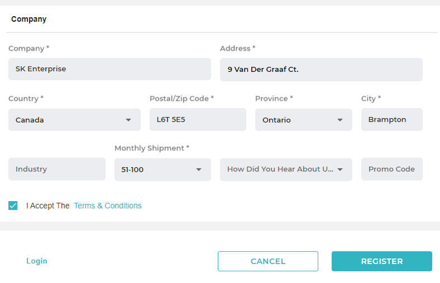
Task: Focus the Promo Code field
Action: pyautogui.click(x=391, y=169)
